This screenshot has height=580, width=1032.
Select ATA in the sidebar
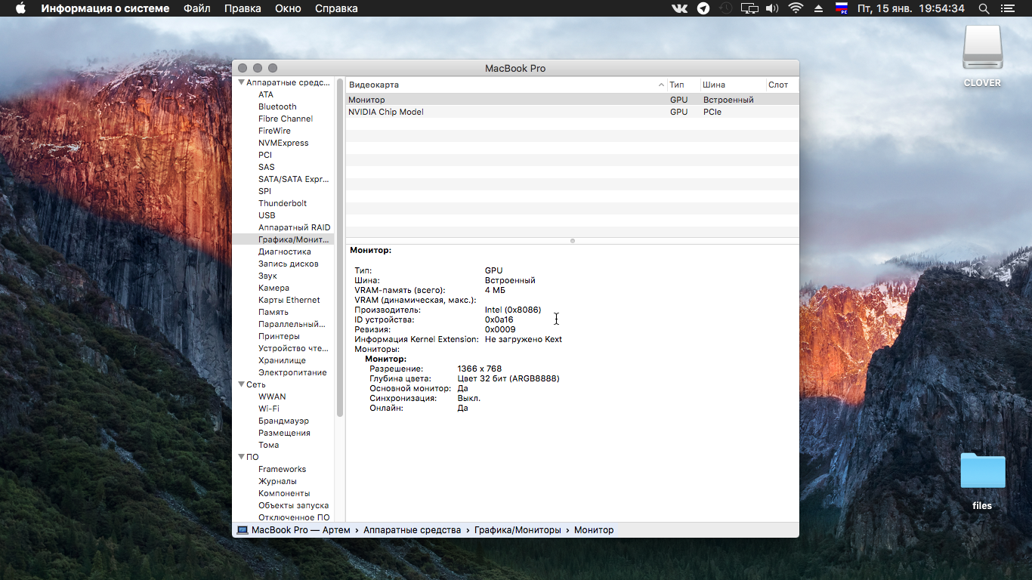[266, 94]
